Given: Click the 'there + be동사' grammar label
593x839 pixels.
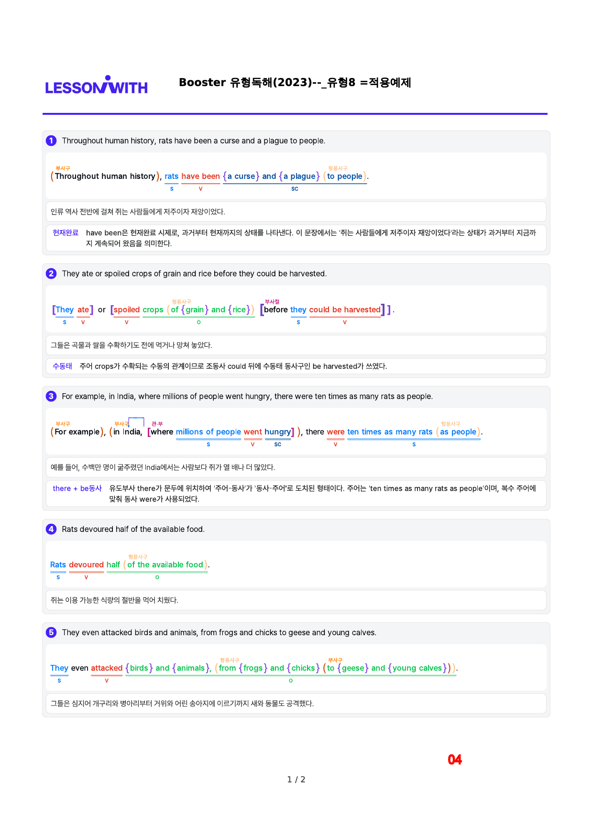Looking at the screenshot, I should coord(77,488).
